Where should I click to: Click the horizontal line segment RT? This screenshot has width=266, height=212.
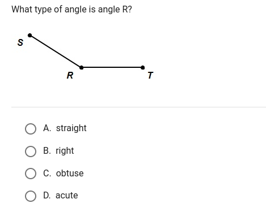[x=112, y=67]
